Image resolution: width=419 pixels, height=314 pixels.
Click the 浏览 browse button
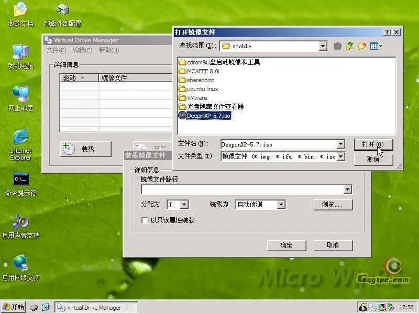333,205
